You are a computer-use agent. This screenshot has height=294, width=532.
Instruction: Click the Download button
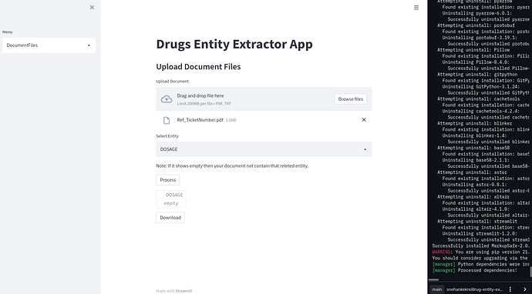[170, 218]
